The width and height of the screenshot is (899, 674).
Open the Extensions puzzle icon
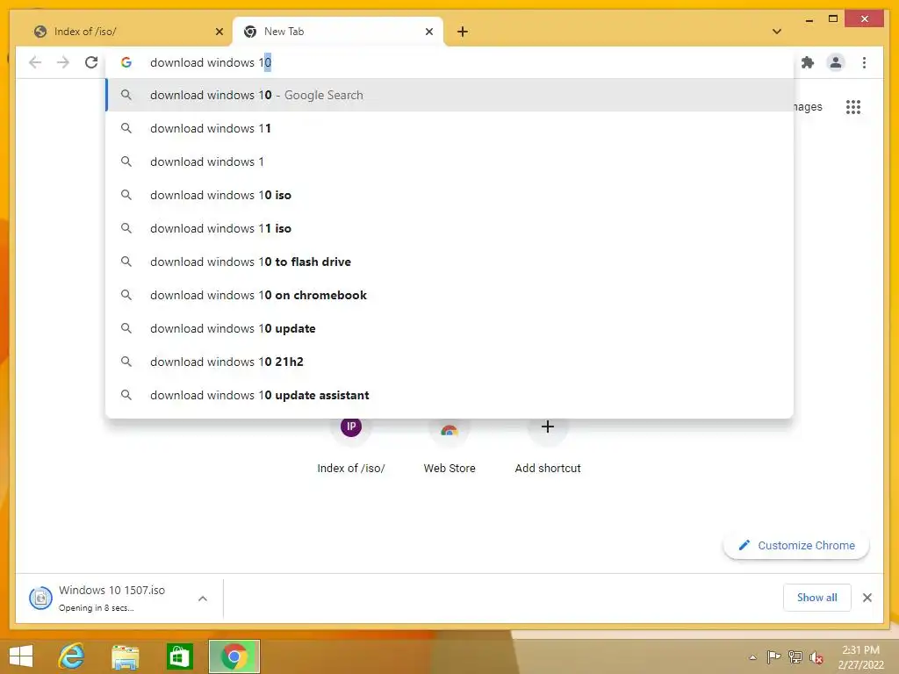click(x=808, y=62)
